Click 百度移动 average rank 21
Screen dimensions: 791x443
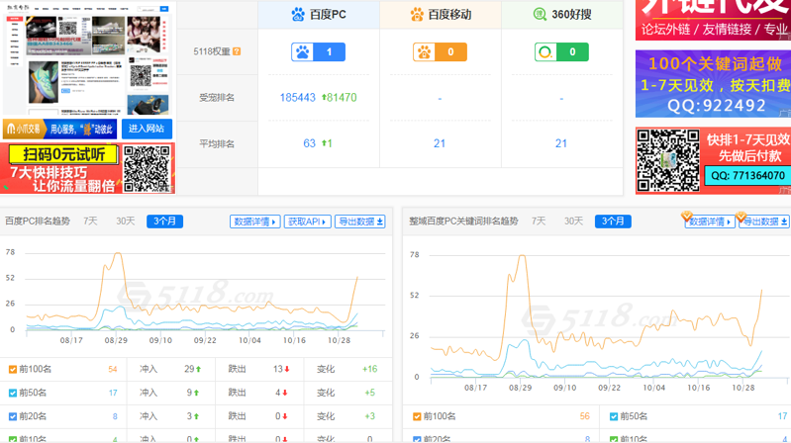[x=440, y=143]
